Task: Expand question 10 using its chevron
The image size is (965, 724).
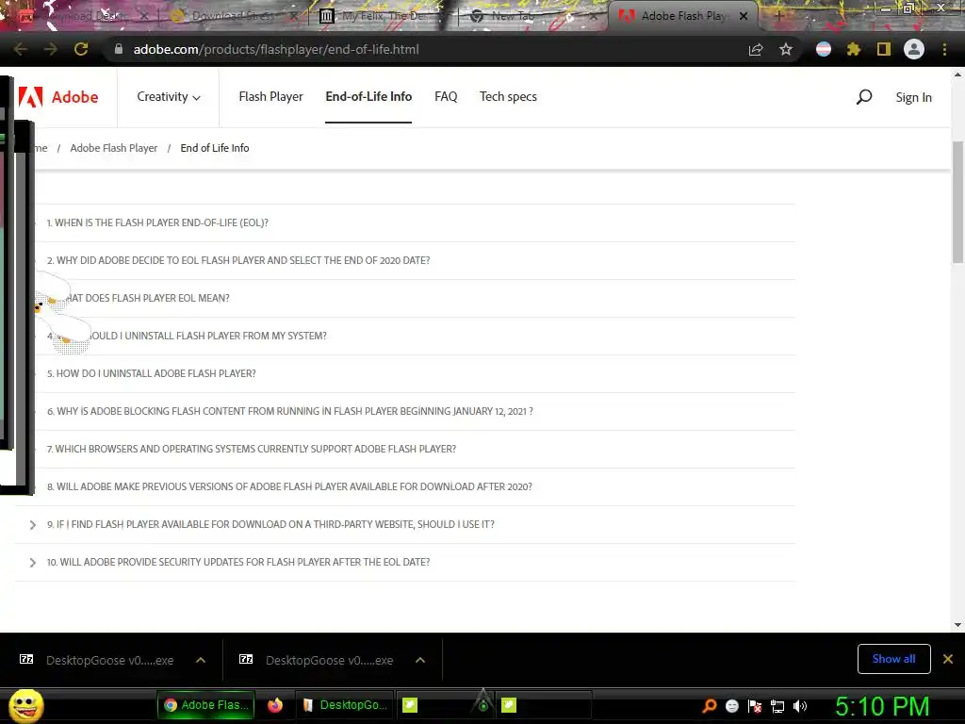Action: click(x=33, y=562)
